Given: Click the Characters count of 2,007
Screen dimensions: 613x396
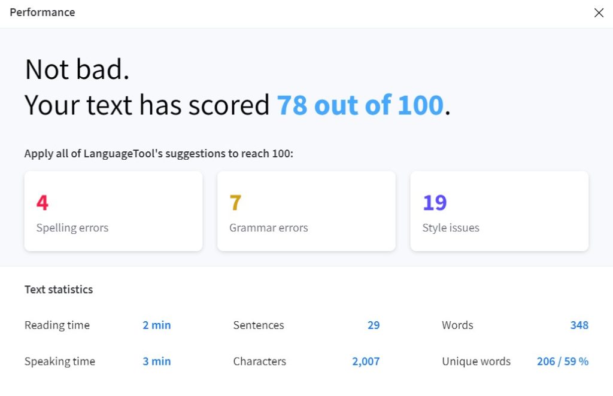Looking at the screenshot, I should pos(366,361).
